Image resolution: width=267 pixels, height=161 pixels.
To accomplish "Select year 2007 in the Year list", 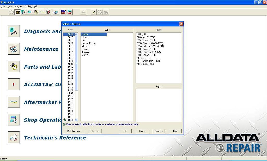I will [x=70, y=43].
